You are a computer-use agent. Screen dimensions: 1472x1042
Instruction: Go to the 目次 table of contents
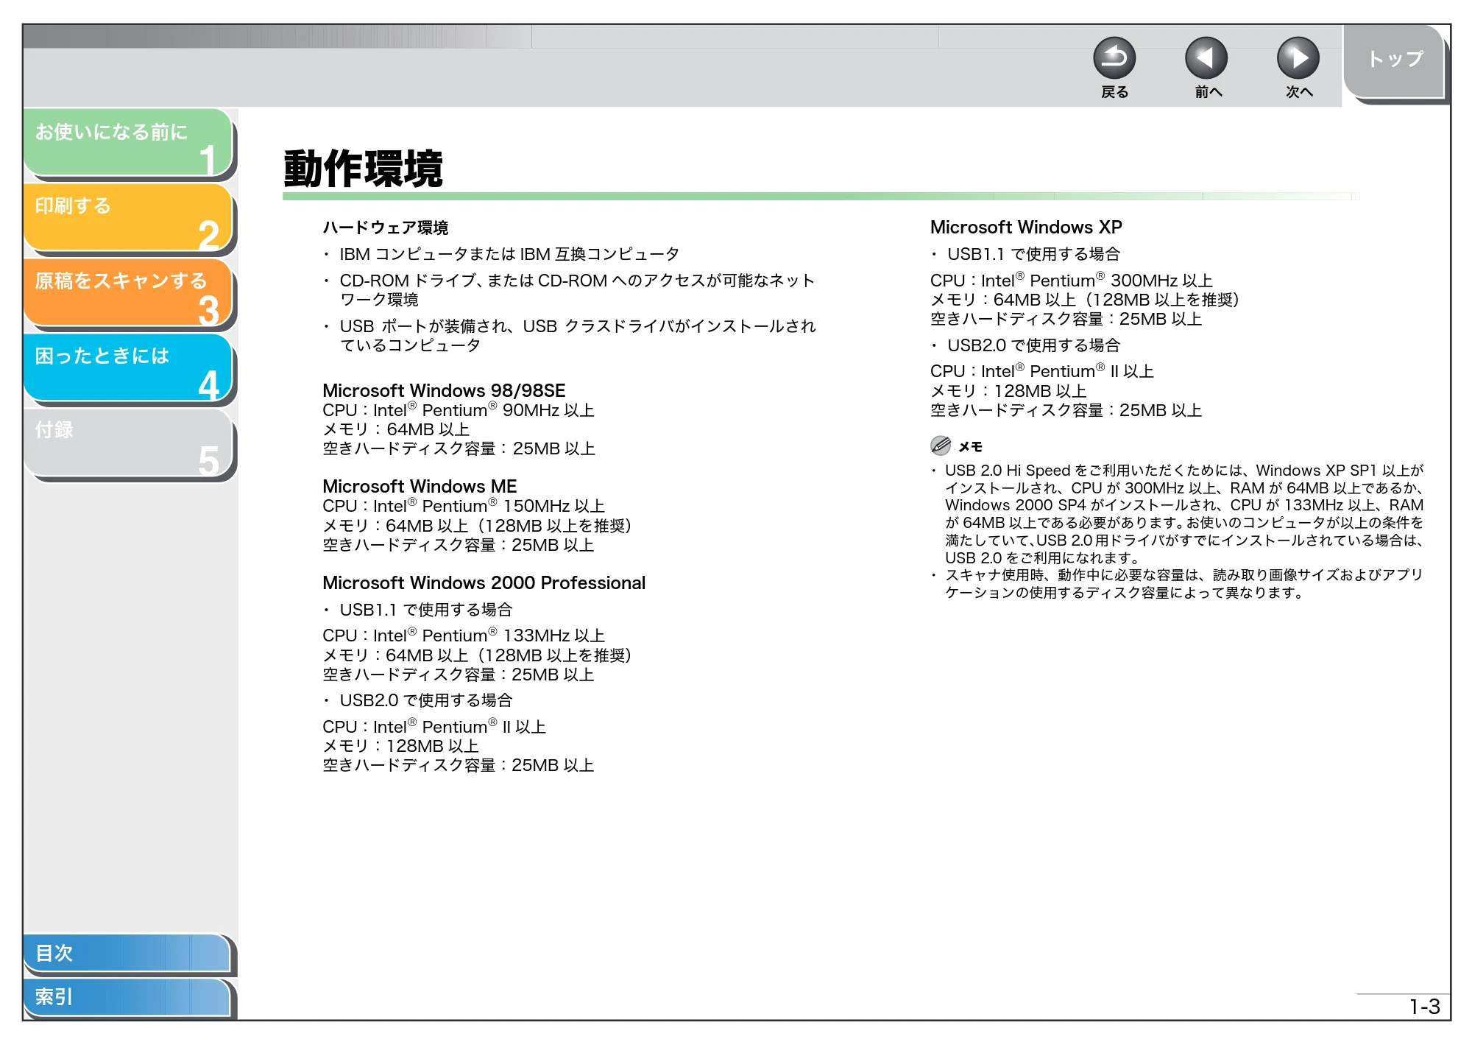click(127, 953)
